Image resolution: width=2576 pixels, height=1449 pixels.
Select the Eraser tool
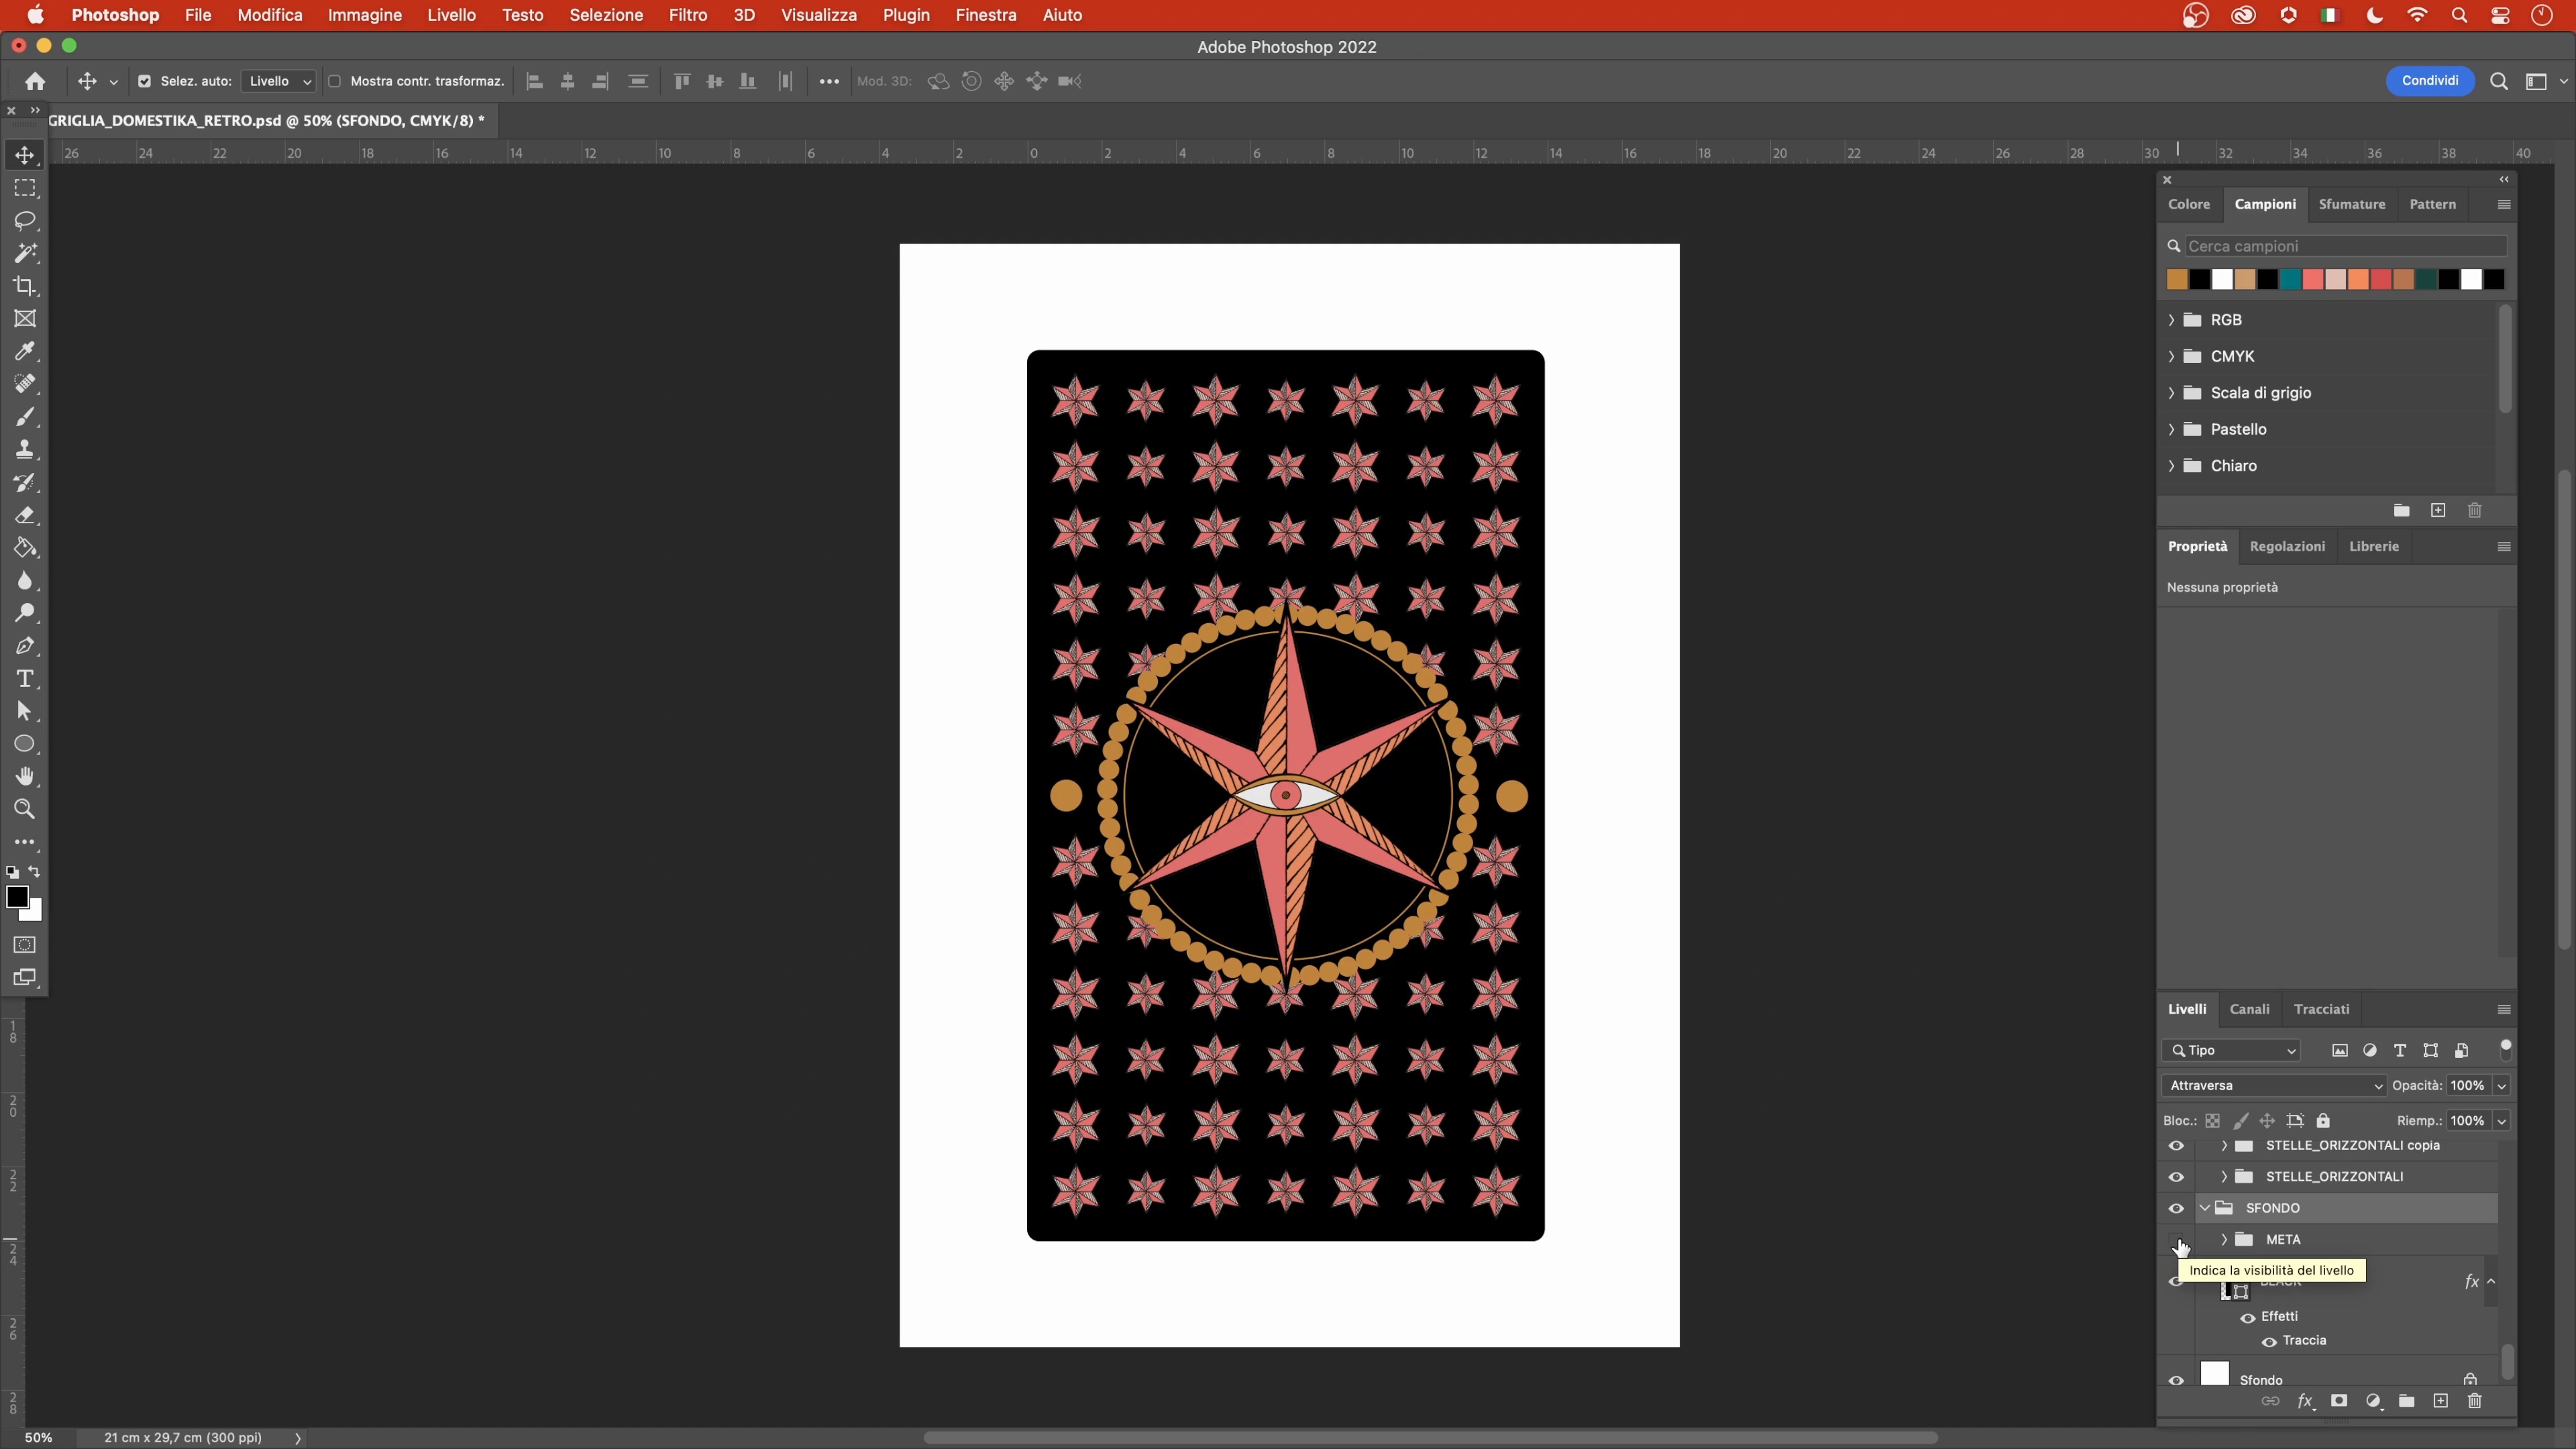point(24,515)
